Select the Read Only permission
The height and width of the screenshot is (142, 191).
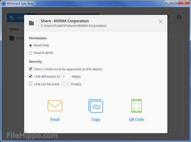pos(31,45)
